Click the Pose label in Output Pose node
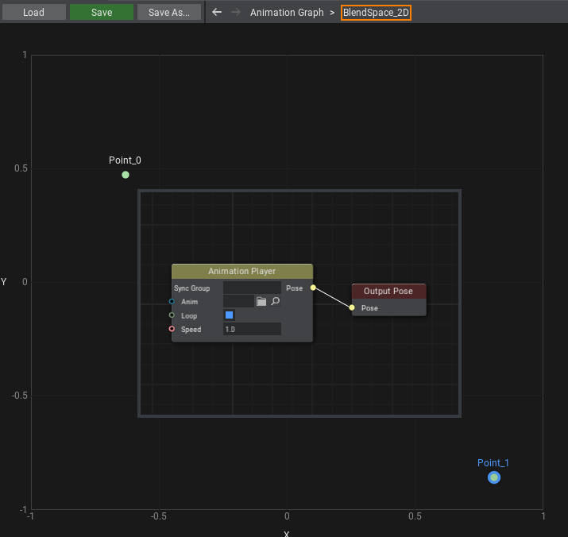The width and height of the screenshot is (568, 537). pyautogui.click(x=369, y=308)
